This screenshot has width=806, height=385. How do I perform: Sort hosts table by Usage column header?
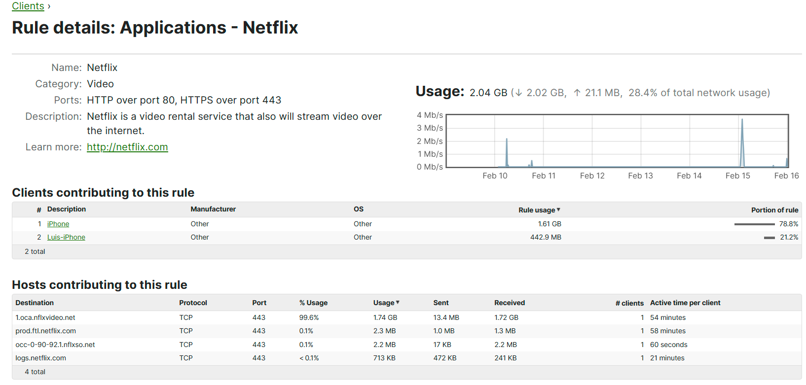[386, 303]
